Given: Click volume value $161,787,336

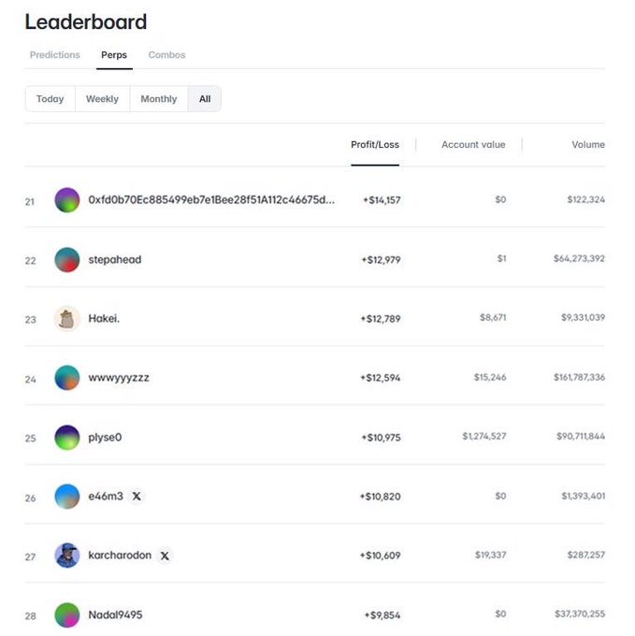Looking at the screenshot, I should (579, 377).
